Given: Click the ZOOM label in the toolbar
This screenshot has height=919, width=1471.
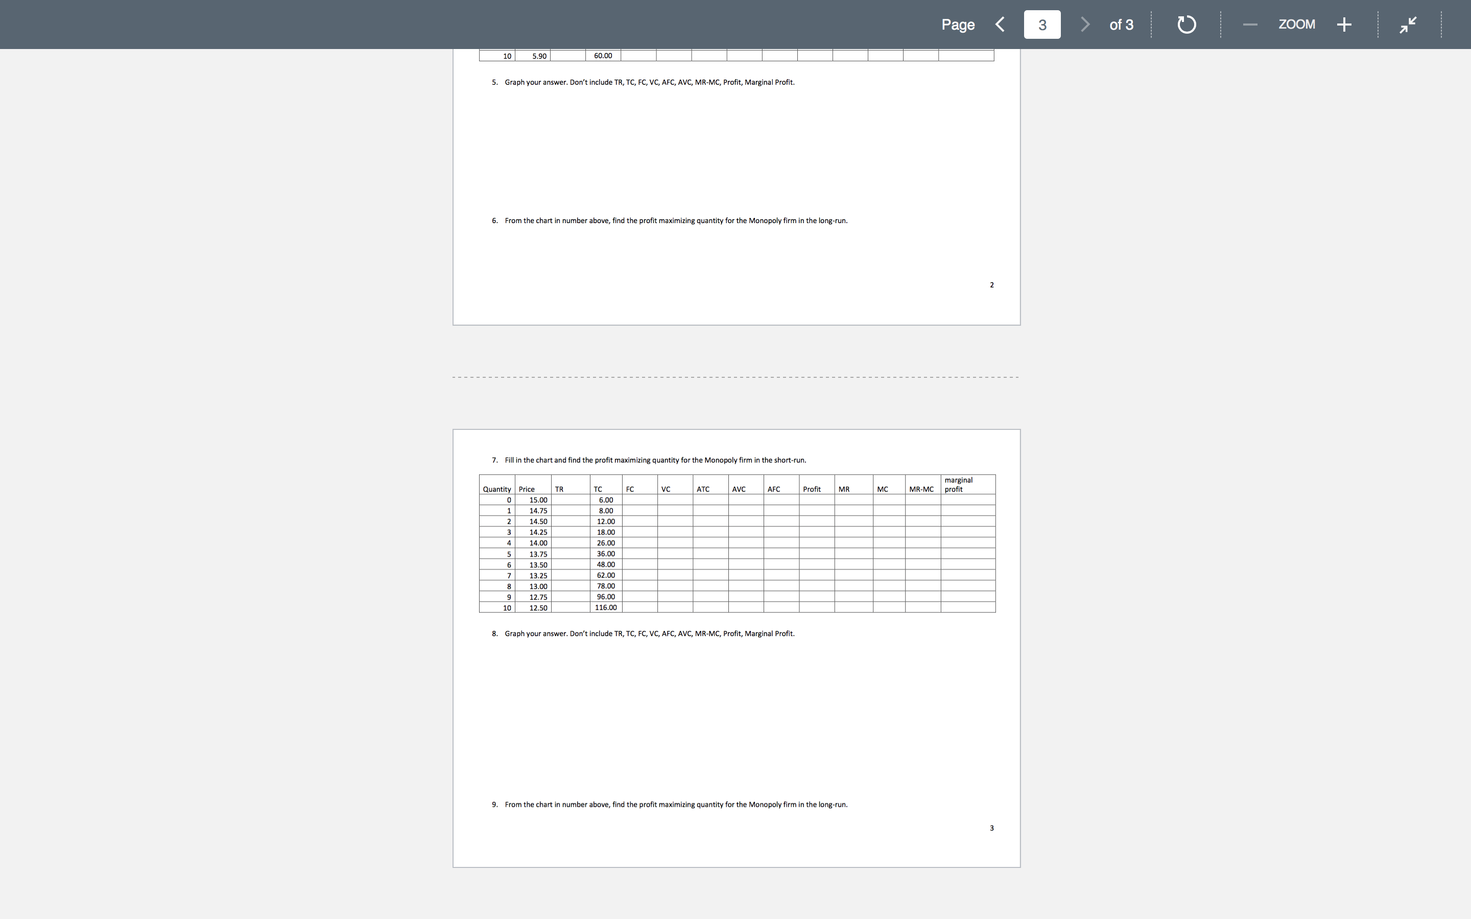Looking at the screenshot, I should pyautogui.click(x=1297, y=25).
